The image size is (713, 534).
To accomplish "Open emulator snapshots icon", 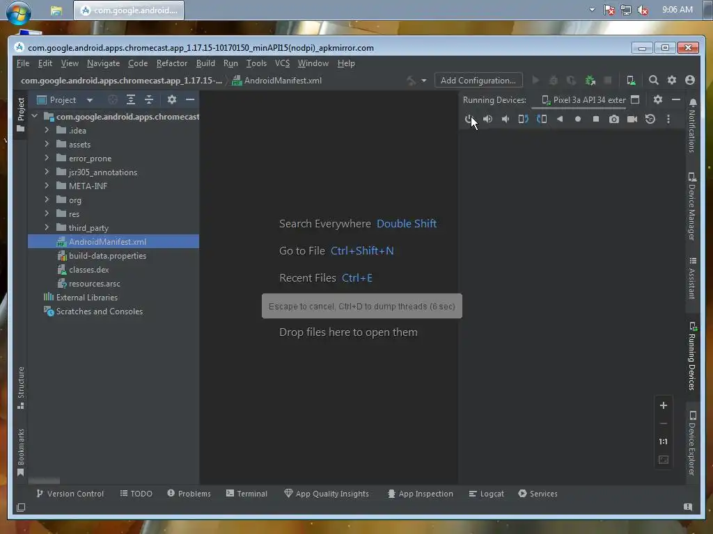I will coord(650,119).
